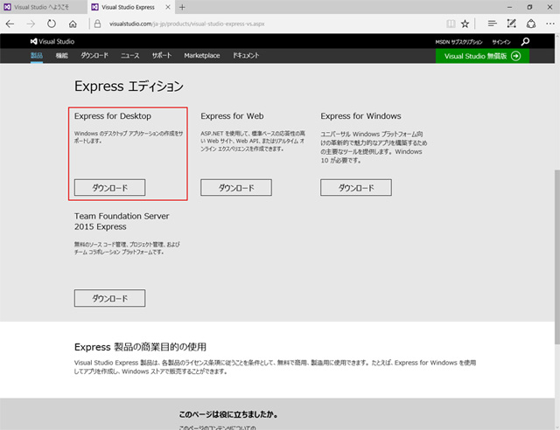Click the Express for Desktop heading
The height and width of the screenshot is (430, 560).
click(x=113, y=116)
